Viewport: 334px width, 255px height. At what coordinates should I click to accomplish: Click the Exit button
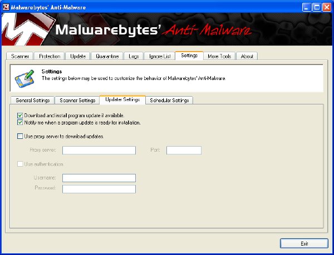click(x=304, y=243)
